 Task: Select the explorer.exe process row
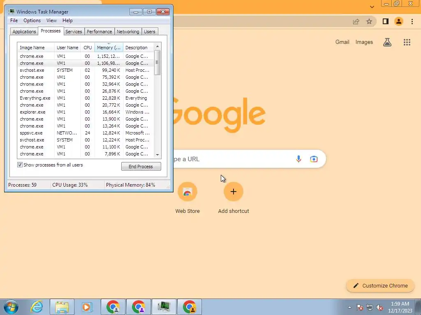coord(86,112)
